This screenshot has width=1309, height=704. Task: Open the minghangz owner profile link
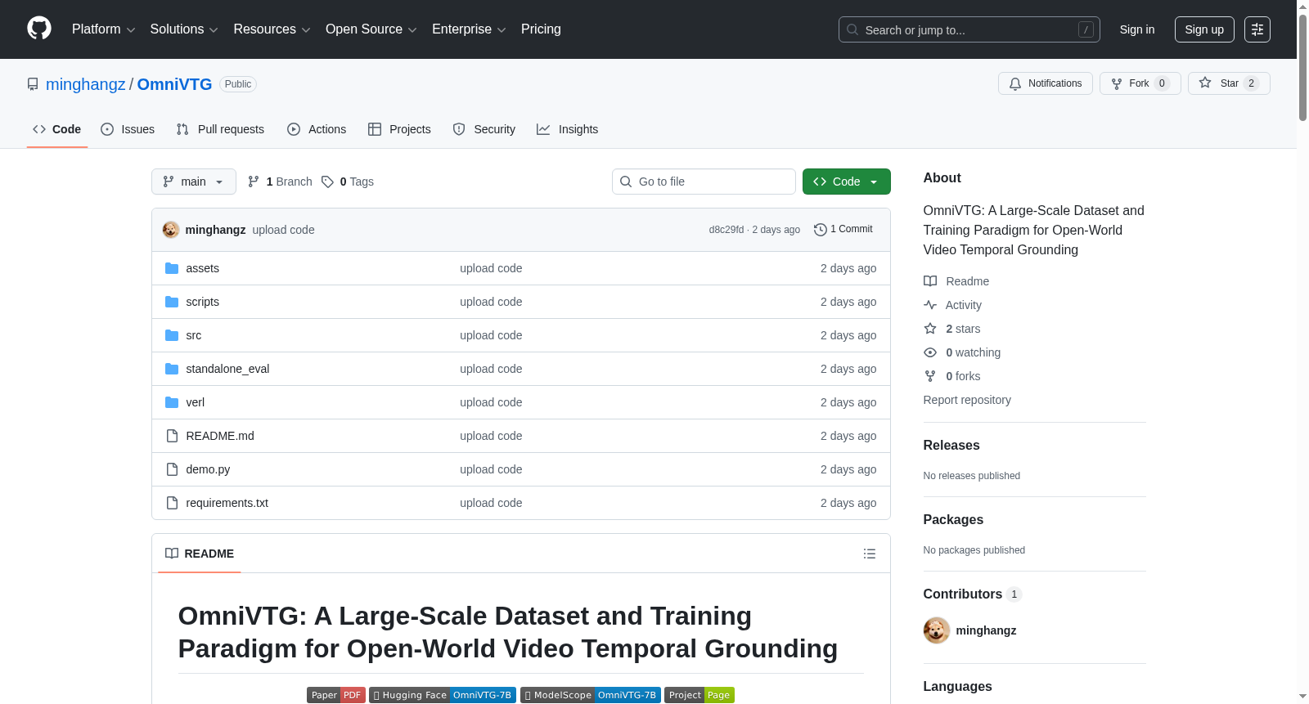tap(86, 84)
